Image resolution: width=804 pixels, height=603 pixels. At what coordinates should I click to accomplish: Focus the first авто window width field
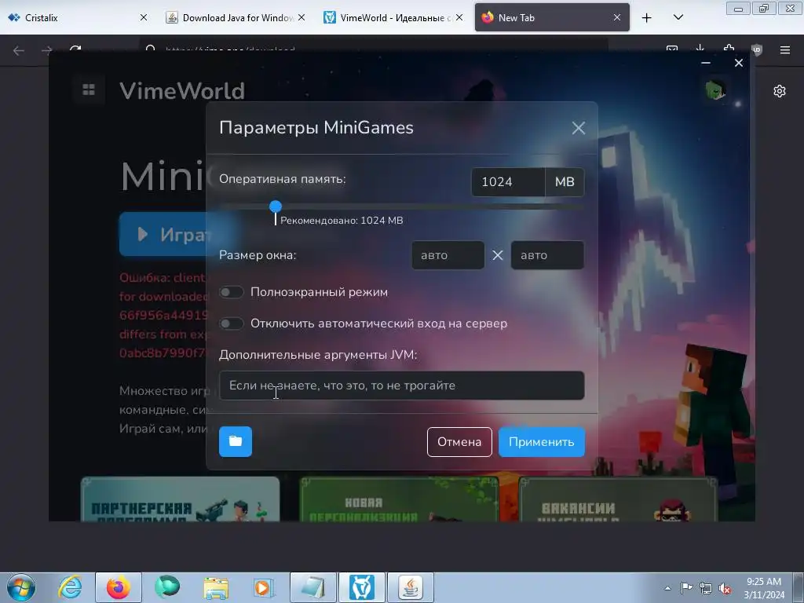448,255
